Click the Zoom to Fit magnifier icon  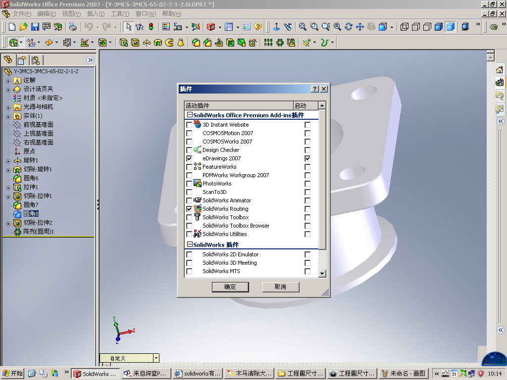[x=303, y=27]
